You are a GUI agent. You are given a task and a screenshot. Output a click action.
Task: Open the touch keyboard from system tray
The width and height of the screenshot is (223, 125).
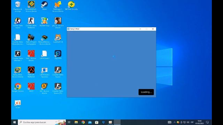(x=170, y=122)
